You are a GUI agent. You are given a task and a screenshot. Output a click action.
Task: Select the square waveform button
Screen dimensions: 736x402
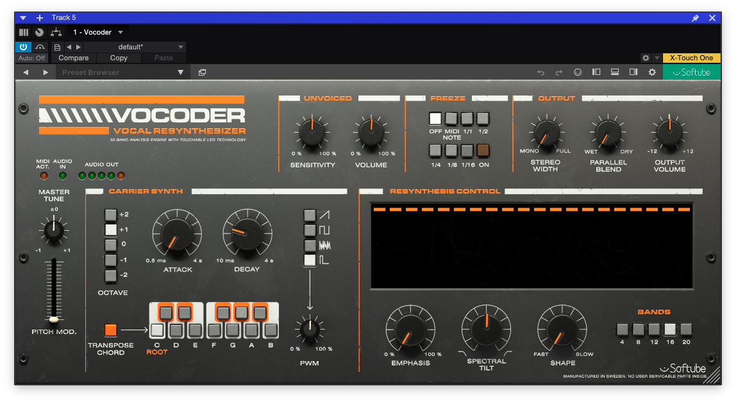pos(310,230)
